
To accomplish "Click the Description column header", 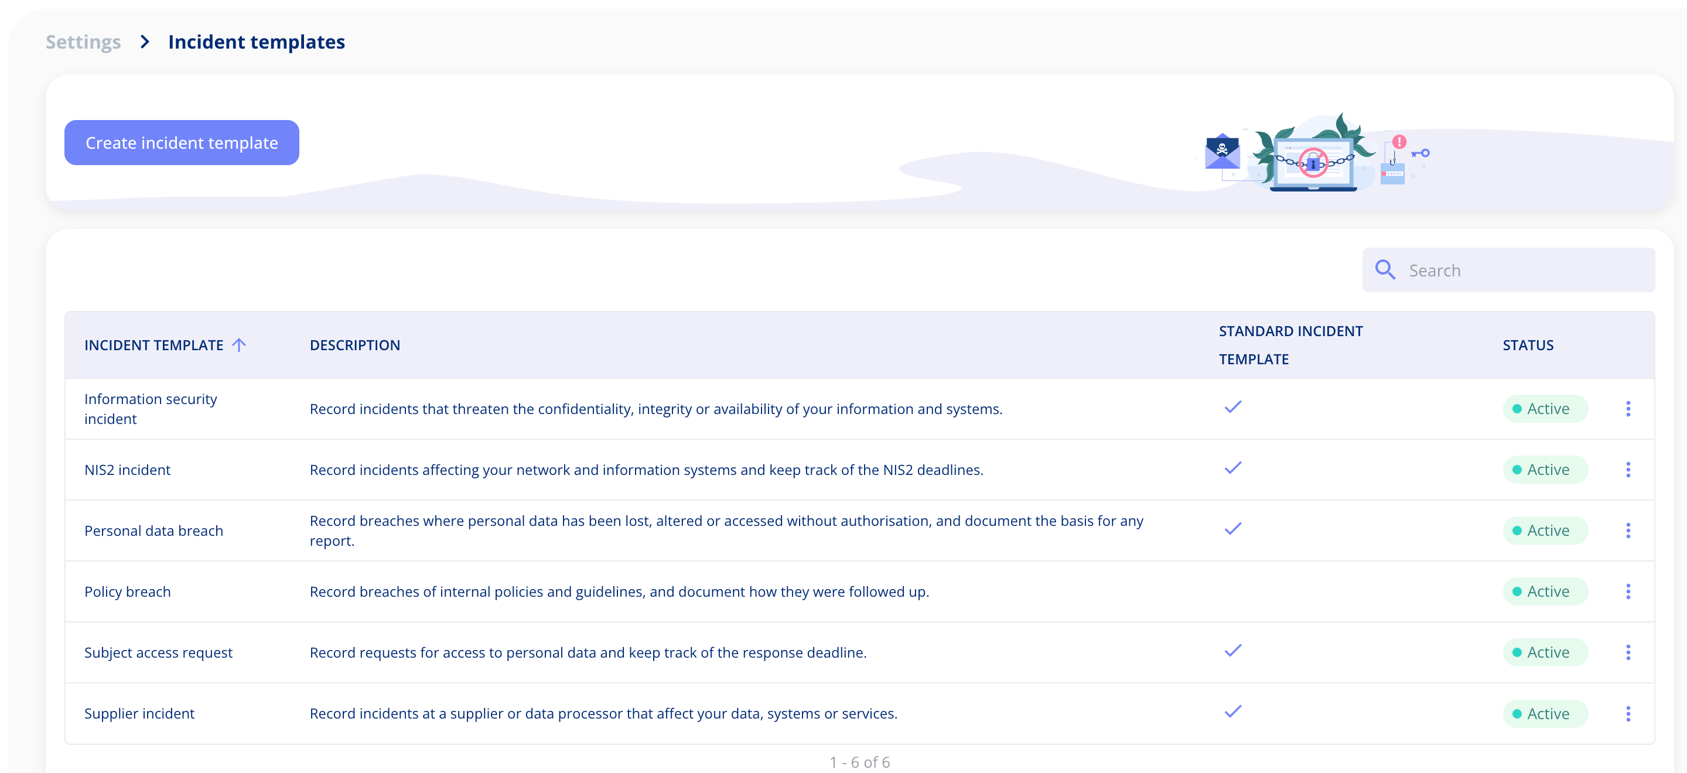I will (355, 345).
